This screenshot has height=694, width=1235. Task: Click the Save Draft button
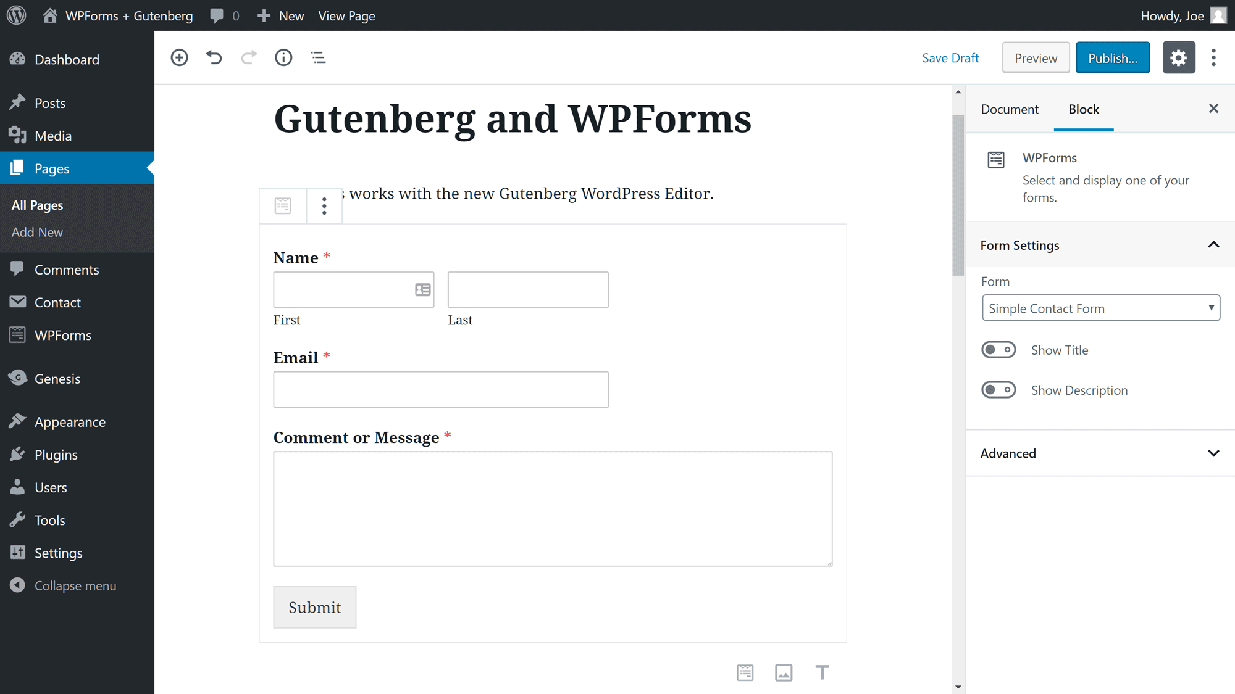coord(950,57)
